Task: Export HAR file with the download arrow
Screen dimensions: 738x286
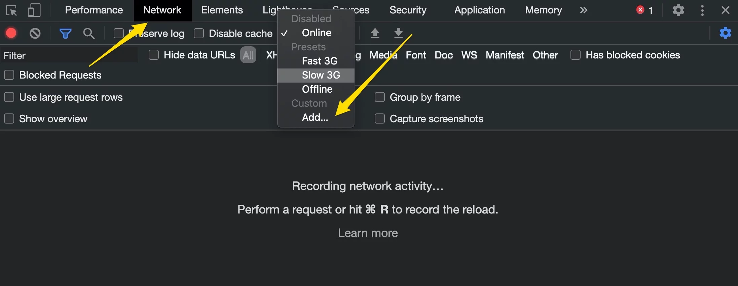Action: 398,33
